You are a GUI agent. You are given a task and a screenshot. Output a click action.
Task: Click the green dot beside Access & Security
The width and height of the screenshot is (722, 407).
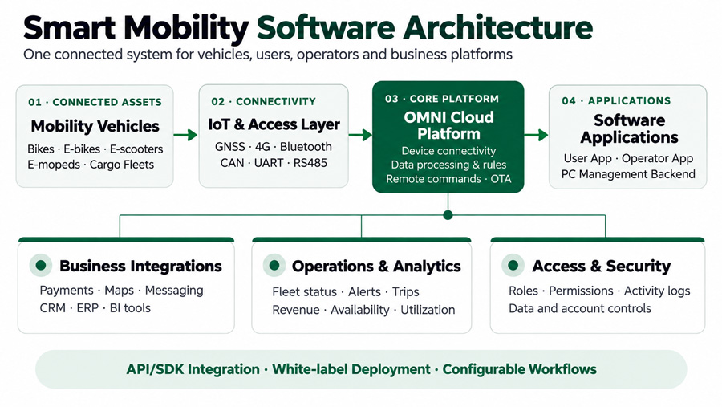[513, 266]
